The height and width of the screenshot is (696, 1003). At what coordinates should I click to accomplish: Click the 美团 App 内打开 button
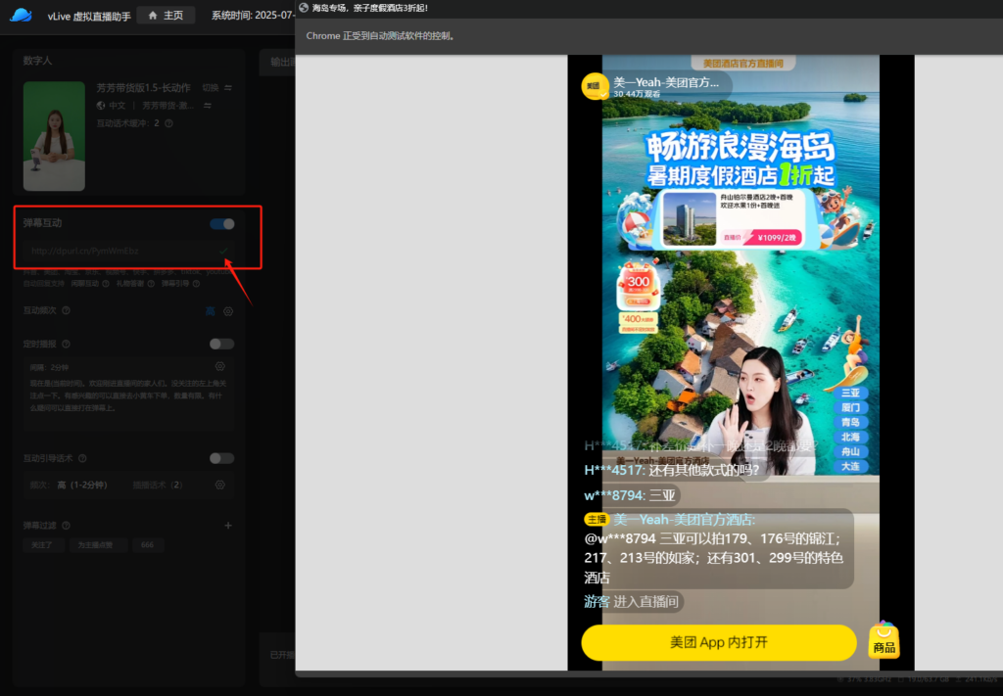718,642
